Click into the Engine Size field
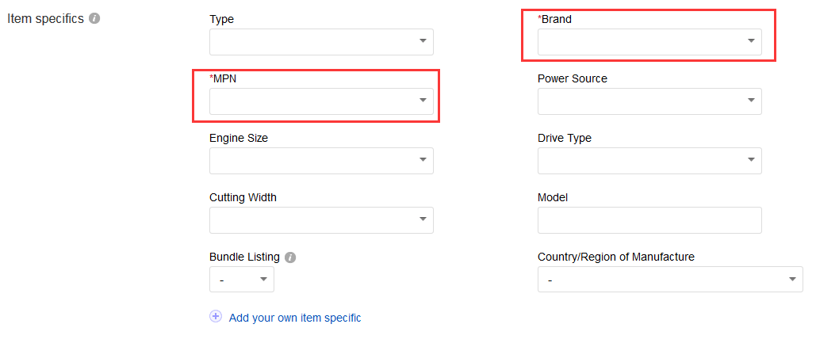Image resolution: width=816 pixels, height=347 pixels. coord(321,161)
